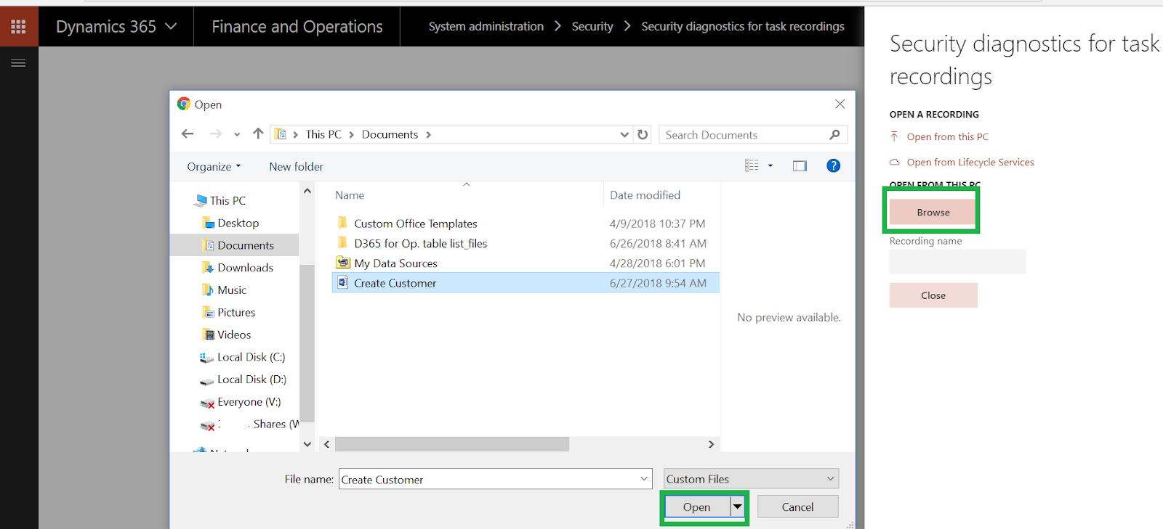Image resolution: width=1163 pixels, height=529 pixels.
Task: Click the Pictures folder icon in tree
Action: 209,312
